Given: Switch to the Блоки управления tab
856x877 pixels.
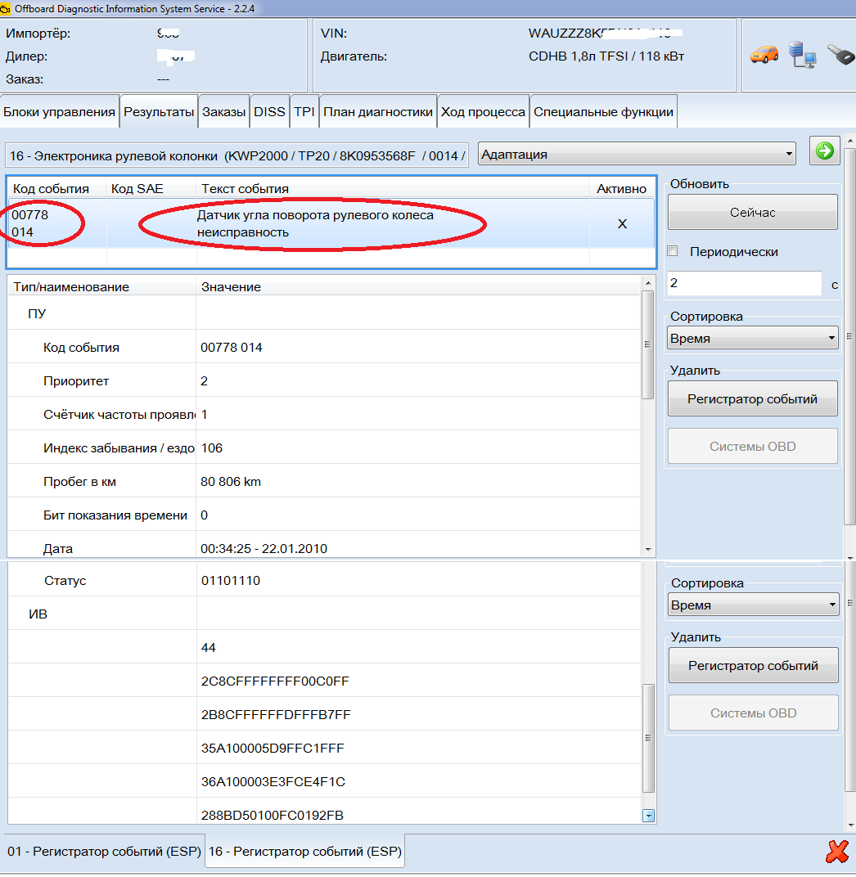Looking at the screenshot, I should click(x=59, y=112).
